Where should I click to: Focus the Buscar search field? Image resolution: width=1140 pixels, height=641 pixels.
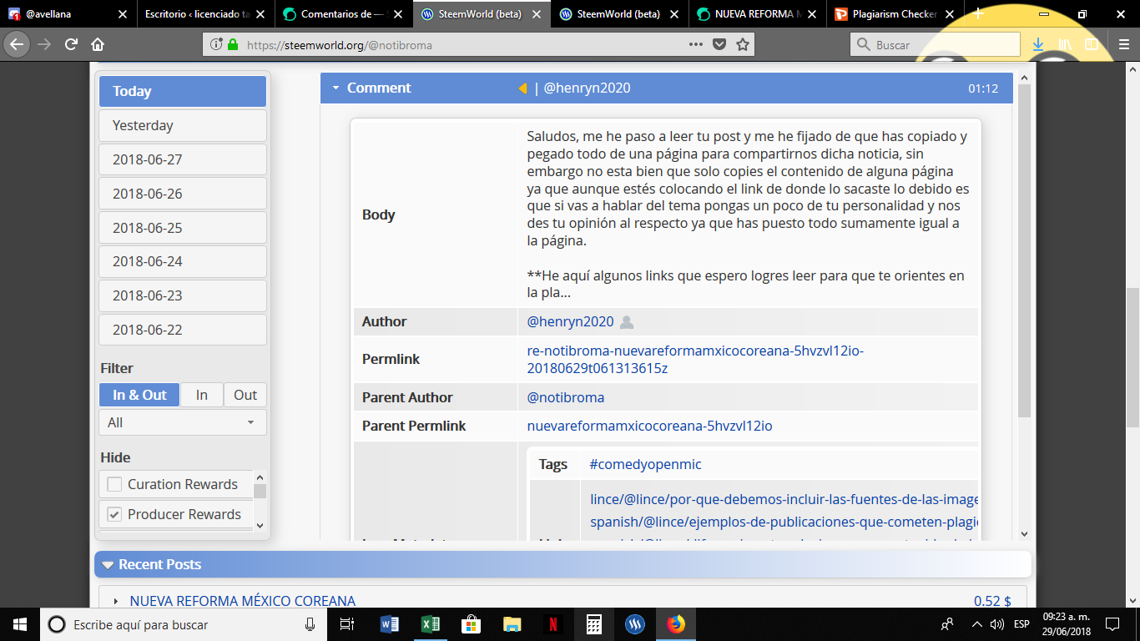pyautogui.click(x=936, y=45)
